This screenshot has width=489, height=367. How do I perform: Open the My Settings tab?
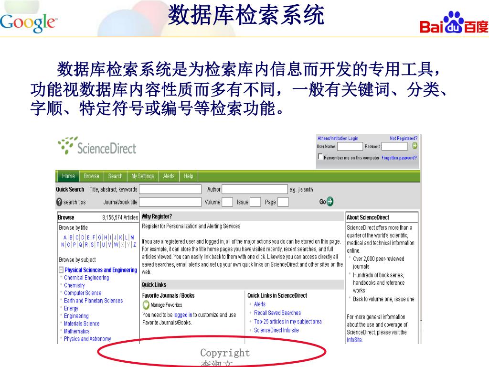[142, 176]
